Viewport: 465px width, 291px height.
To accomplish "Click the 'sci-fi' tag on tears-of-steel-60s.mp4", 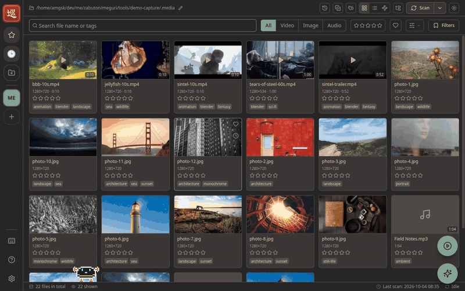I will [x=272, y=107].
